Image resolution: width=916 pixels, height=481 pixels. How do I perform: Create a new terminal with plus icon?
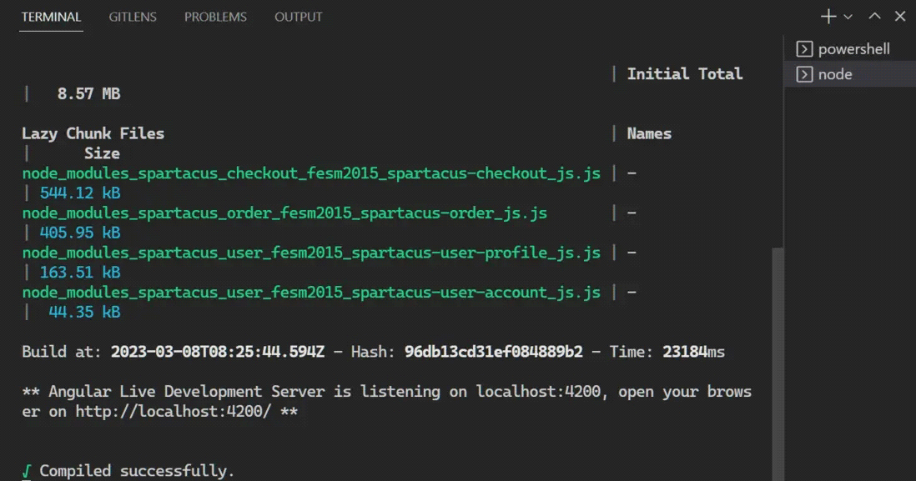click(x=828, y=17)
